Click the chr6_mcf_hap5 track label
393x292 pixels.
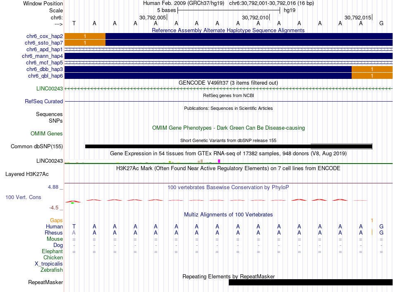(44, 62)
